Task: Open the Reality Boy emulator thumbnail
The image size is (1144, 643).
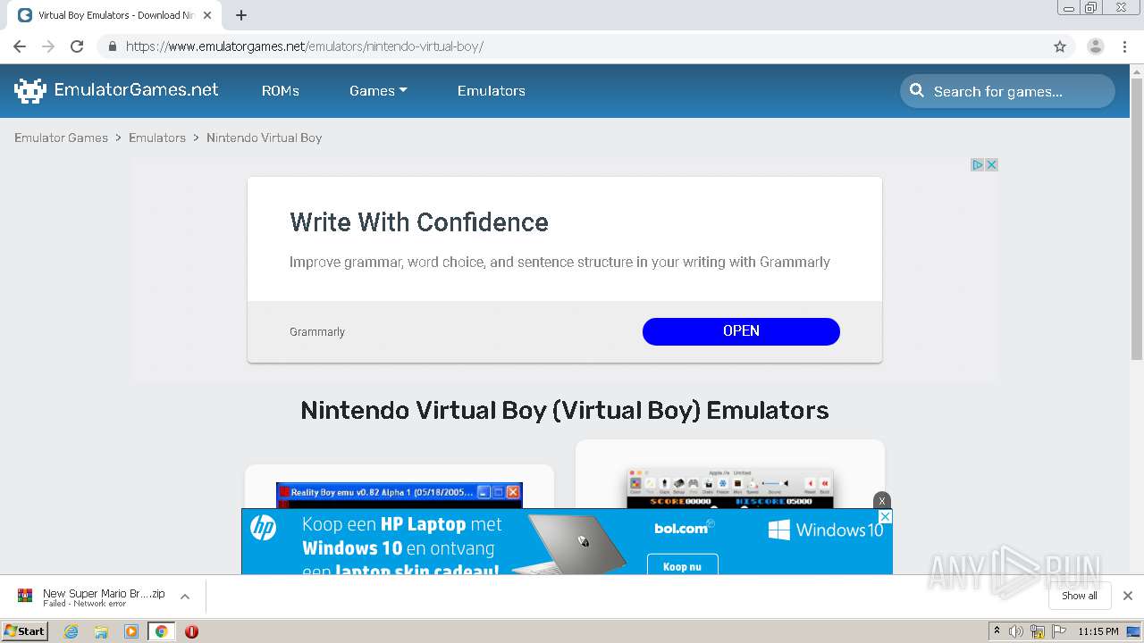Action: tap(400, 496)
